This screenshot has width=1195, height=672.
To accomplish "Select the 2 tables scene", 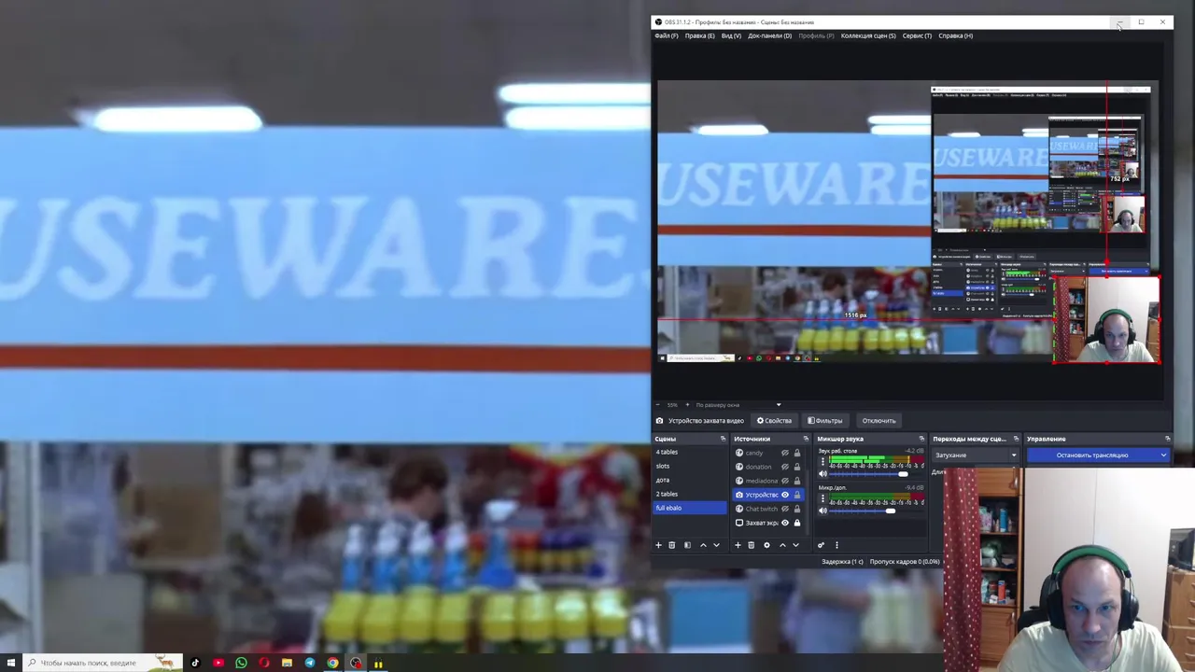I will 690,495.
